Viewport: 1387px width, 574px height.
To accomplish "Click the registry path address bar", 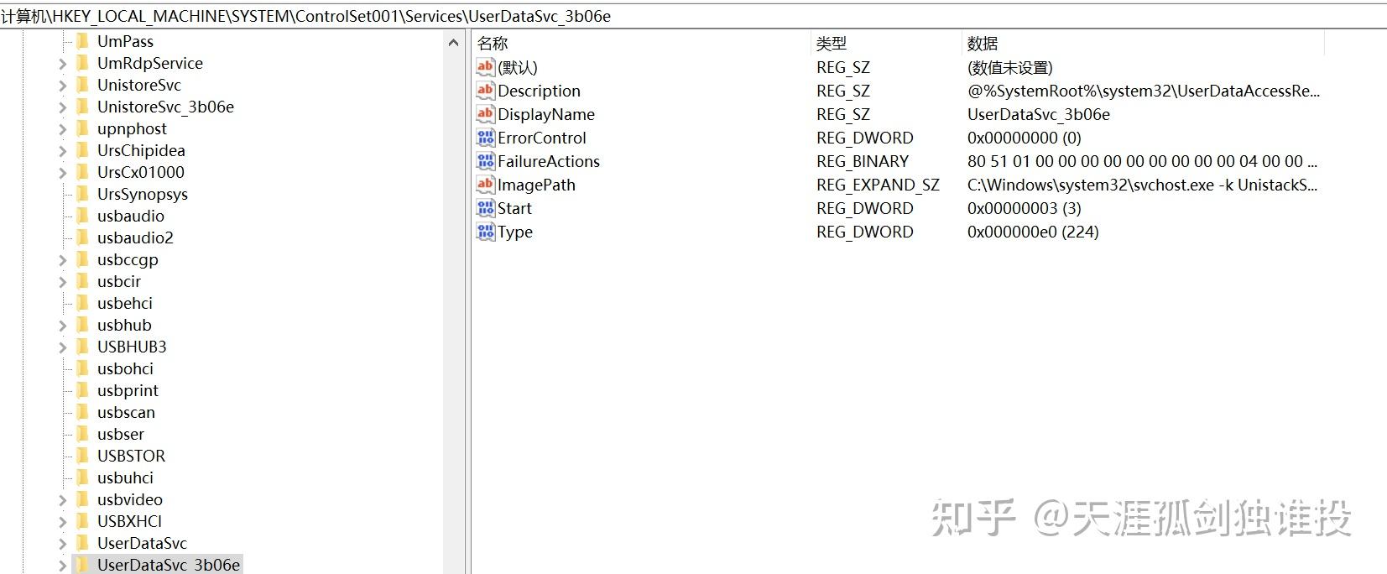I will pos(693,16).
